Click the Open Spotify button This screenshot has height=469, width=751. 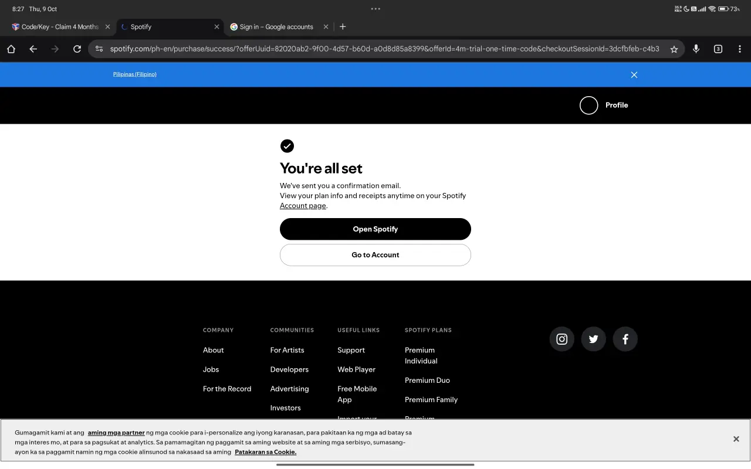pyautogui.click(x=375, y=229)
